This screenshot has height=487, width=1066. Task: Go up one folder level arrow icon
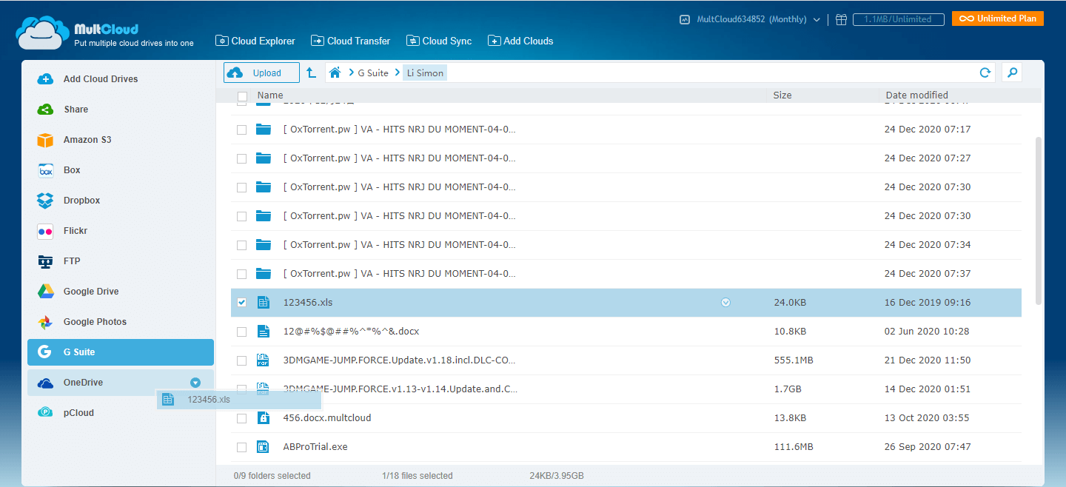click(x=312, y=73)
